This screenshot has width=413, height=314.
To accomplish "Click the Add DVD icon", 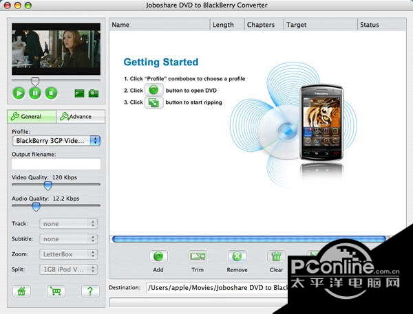I will coord(158,256).
